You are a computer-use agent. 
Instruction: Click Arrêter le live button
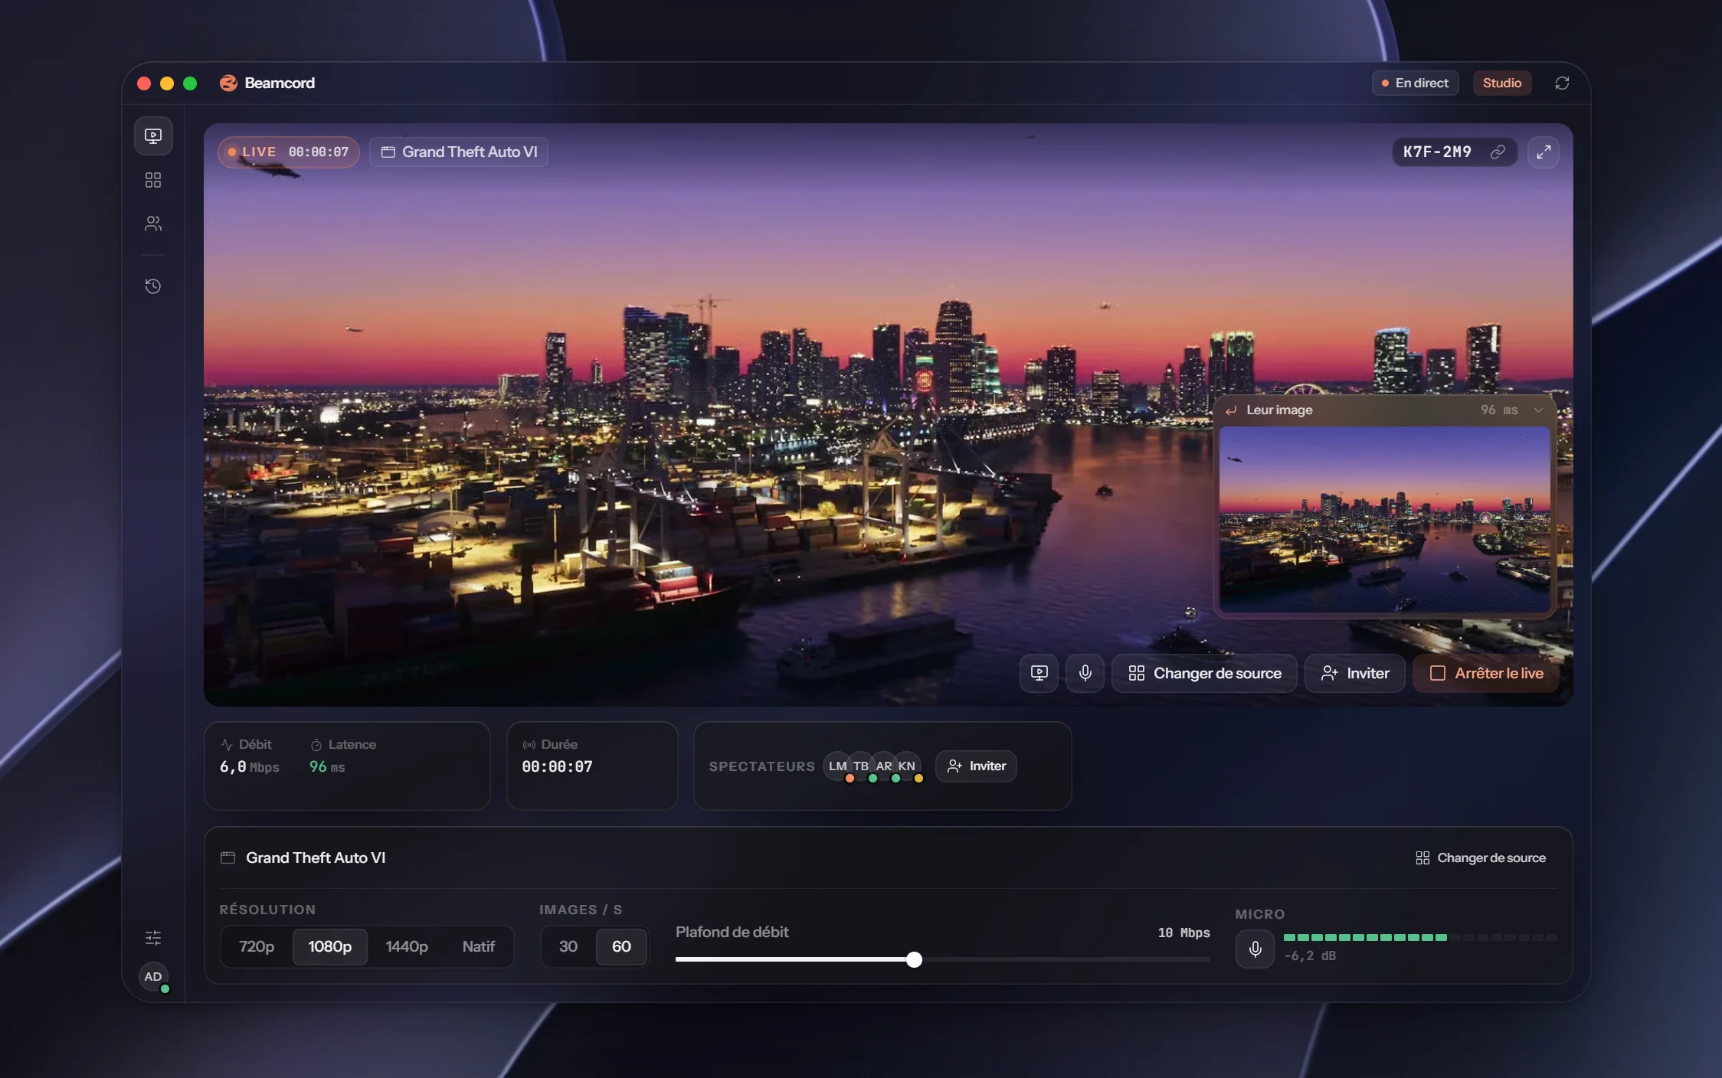(1486, 673)
